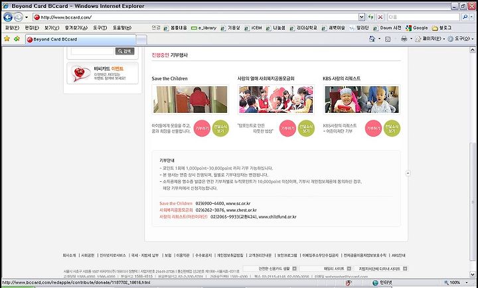The image size is (478, 288).
Task: Open the zoom level 100% dropdown
Action: [x=467, y=283]
